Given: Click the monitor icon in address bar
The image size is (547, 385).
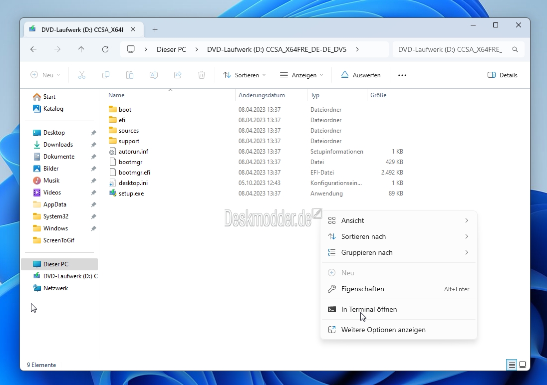Looking at the screenshot, I should [x=131, y=49].
